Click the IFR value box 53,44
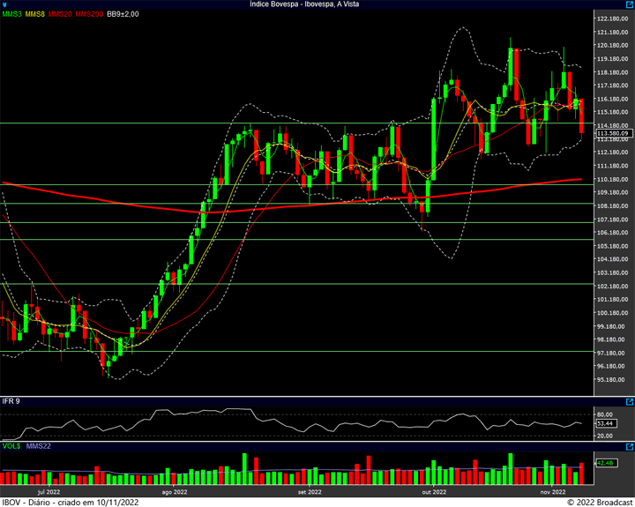Viewport: 635px width, 507px height. [x=606, y=423]
